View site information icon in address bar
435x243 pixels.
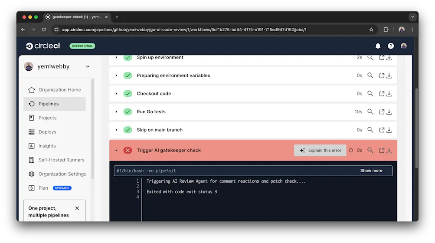coord(56,30)
